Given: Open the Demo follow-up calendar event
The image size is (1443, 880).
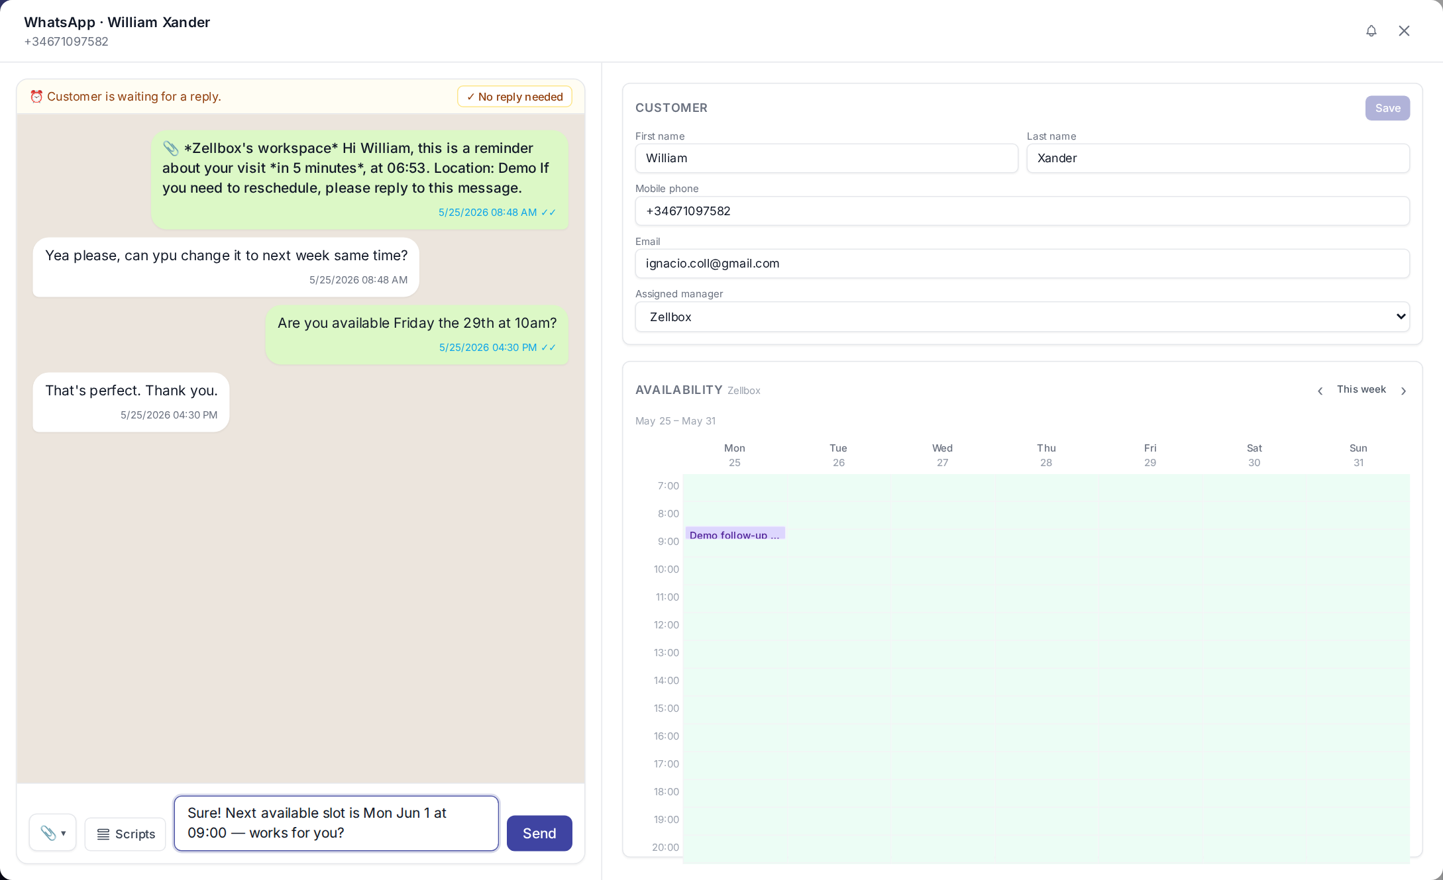Looking at the screenshot, I should tap(735, 534).
